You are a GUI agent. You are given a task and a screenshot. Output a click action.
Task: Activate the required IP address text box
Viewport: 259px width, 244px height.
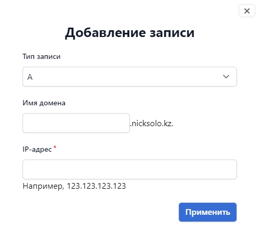tap(130, 169)
